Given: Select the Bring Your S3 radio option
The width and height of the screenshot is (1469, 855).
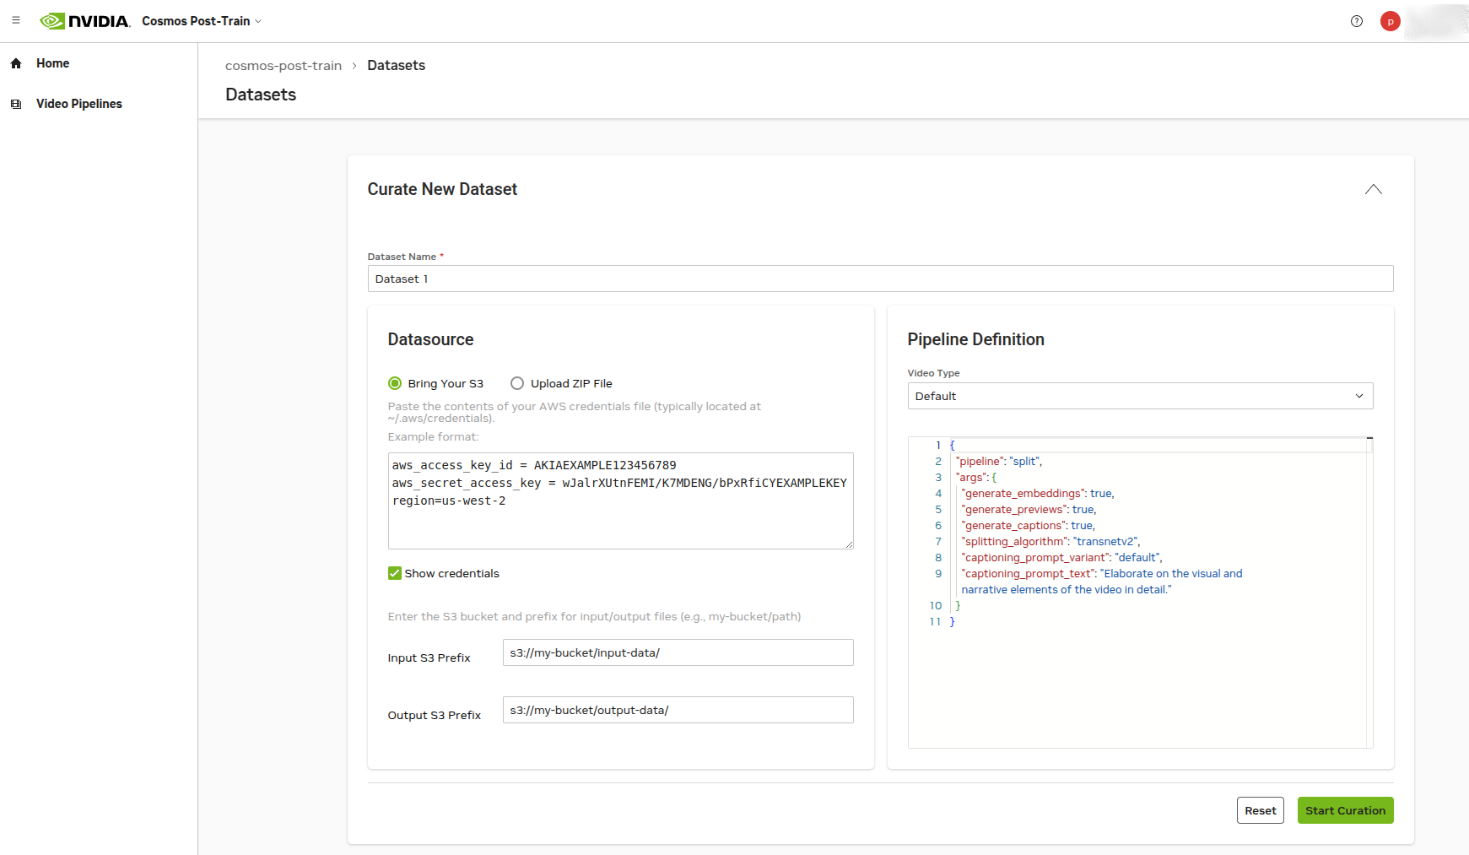Looking at the screenshot, I should click(x=395, y=383).
